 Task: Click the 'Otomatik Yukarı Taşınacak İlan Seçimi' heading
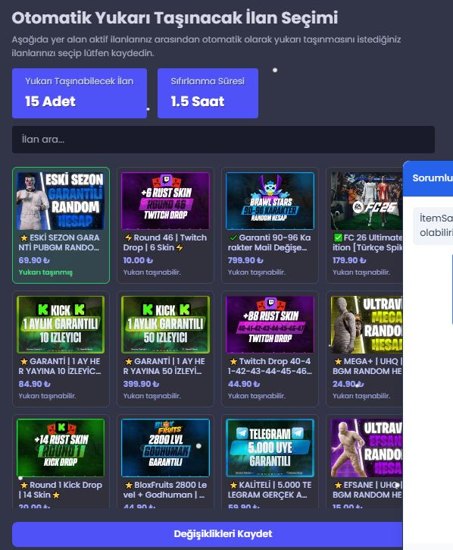175,17
